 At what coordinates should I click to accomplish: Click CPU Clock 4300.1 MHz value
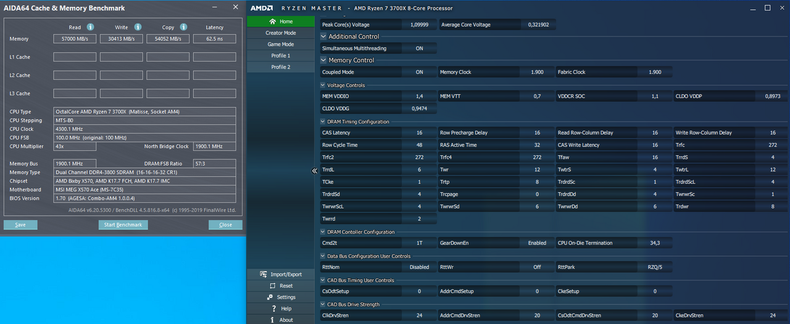(144, 129)
